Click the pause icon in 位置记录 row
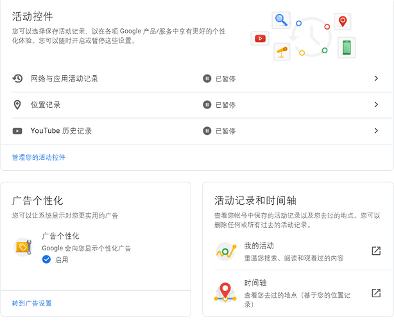394x321 pixels. tap(207, 105)
